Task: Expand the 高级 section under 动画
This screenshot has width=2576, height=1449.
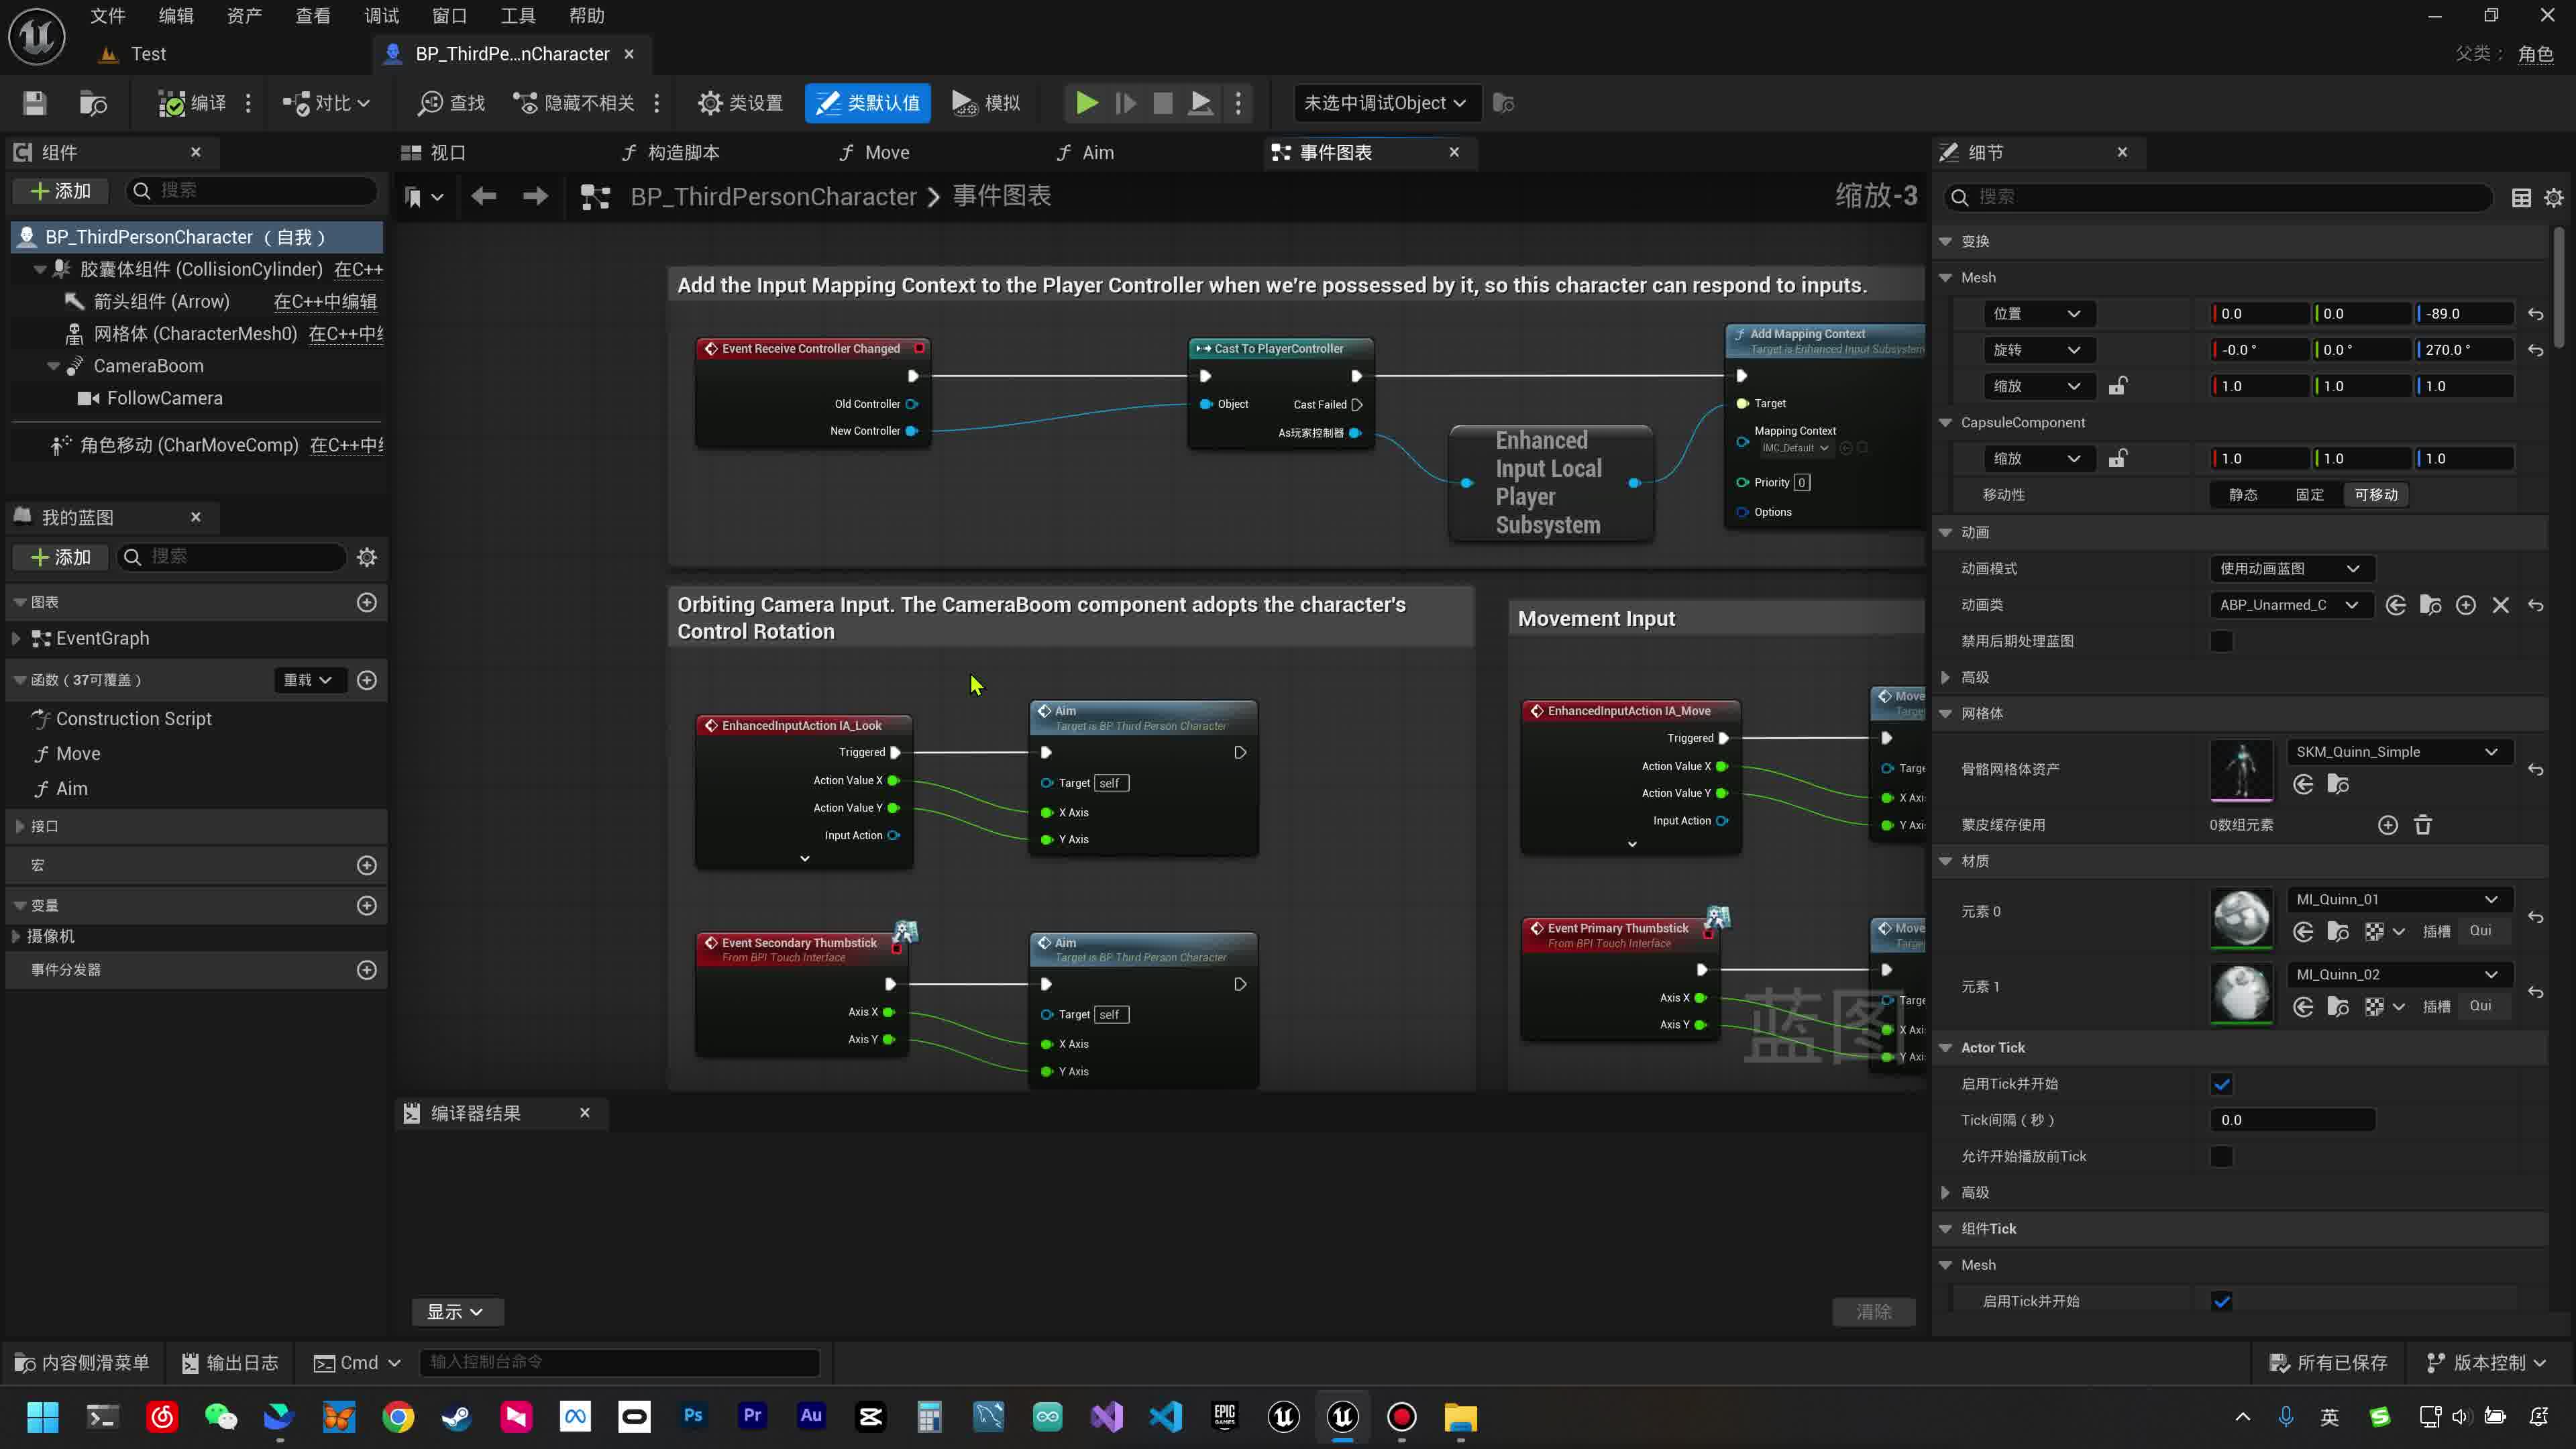Action: click(1945, 678)
